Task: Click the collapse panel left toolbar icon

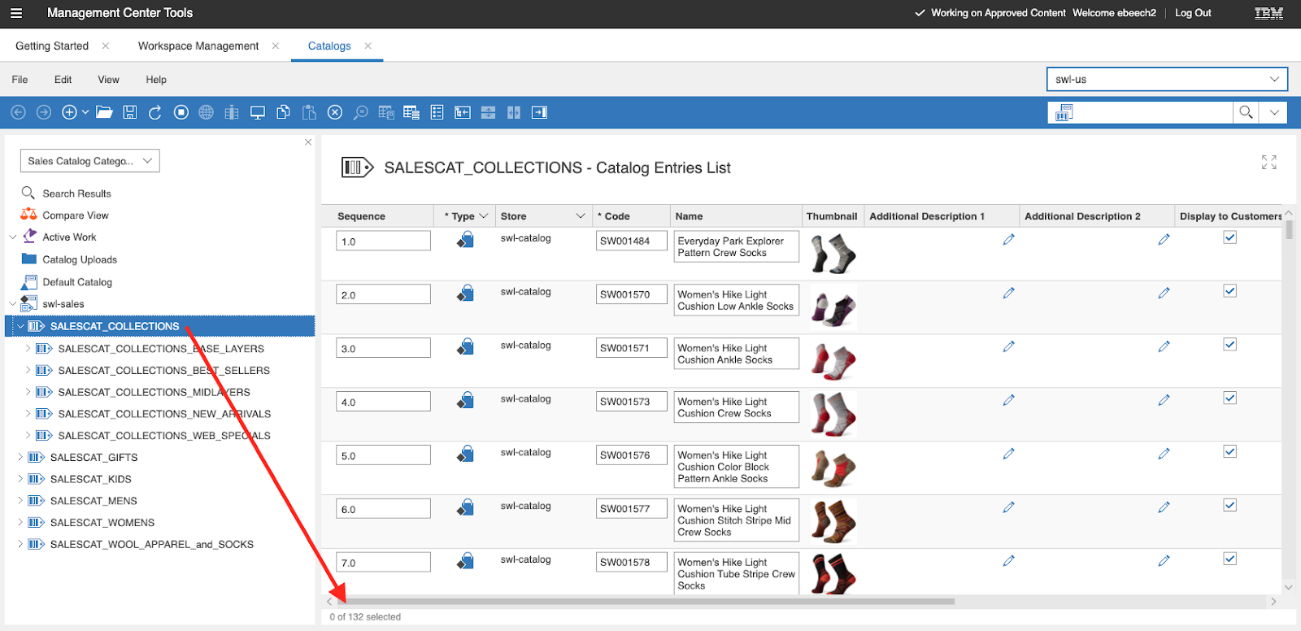Action: 463,112
